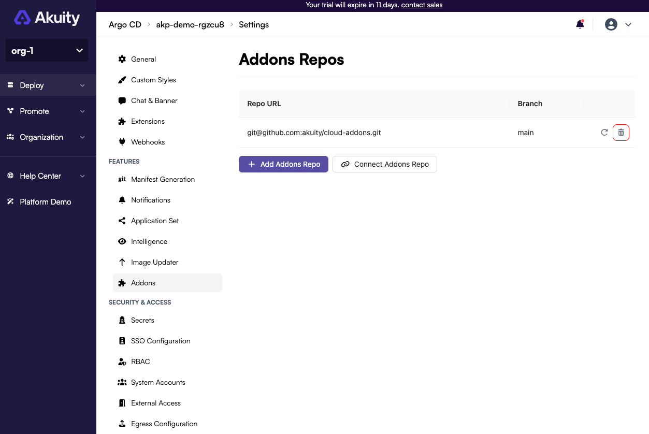Expand the org-1 organization selector
This screenshot has width=649, height=434.
46,50
